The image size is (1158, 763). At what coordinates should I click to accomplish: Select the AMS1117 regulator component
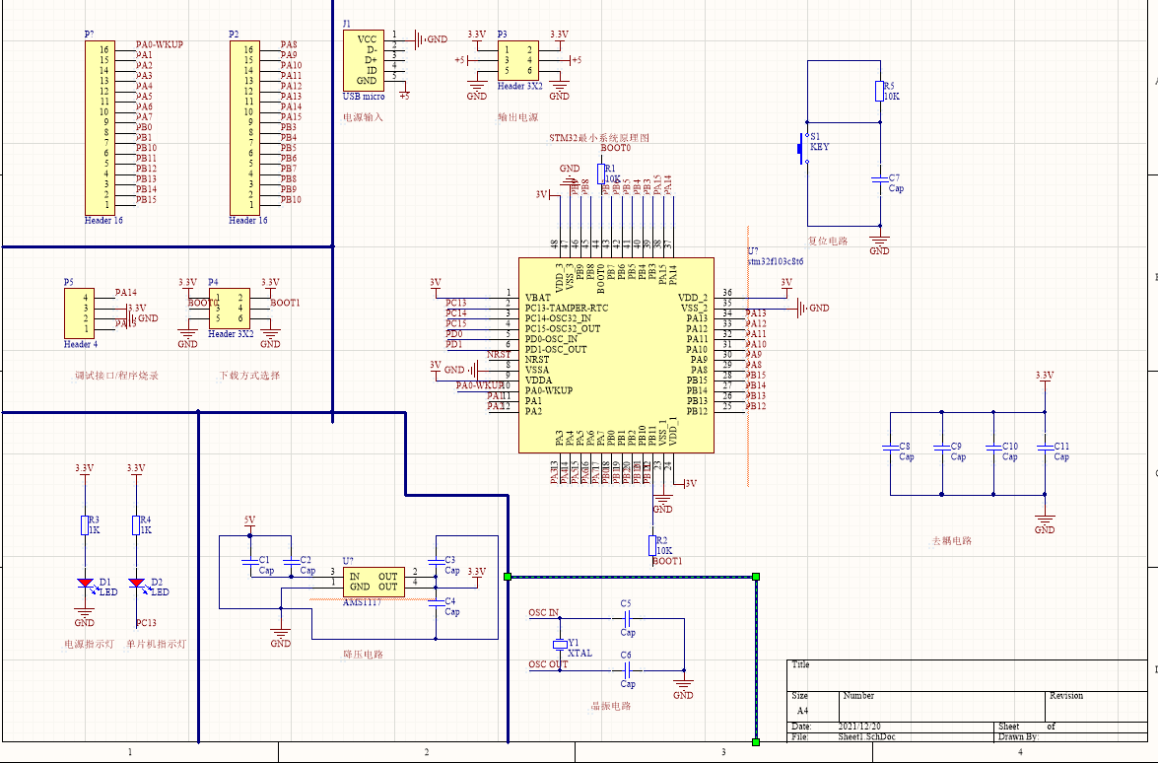tap(374, 582)
